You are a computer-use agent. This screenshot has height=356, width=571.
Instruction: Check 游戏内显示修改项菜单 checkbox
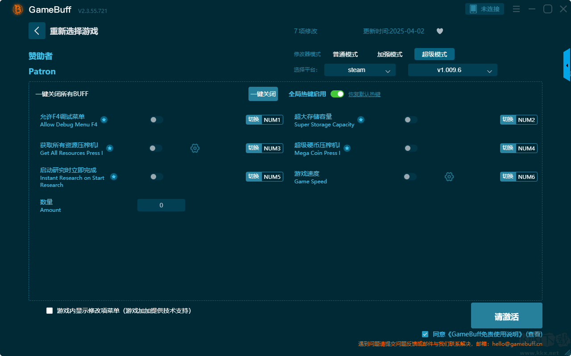point(50,311)
